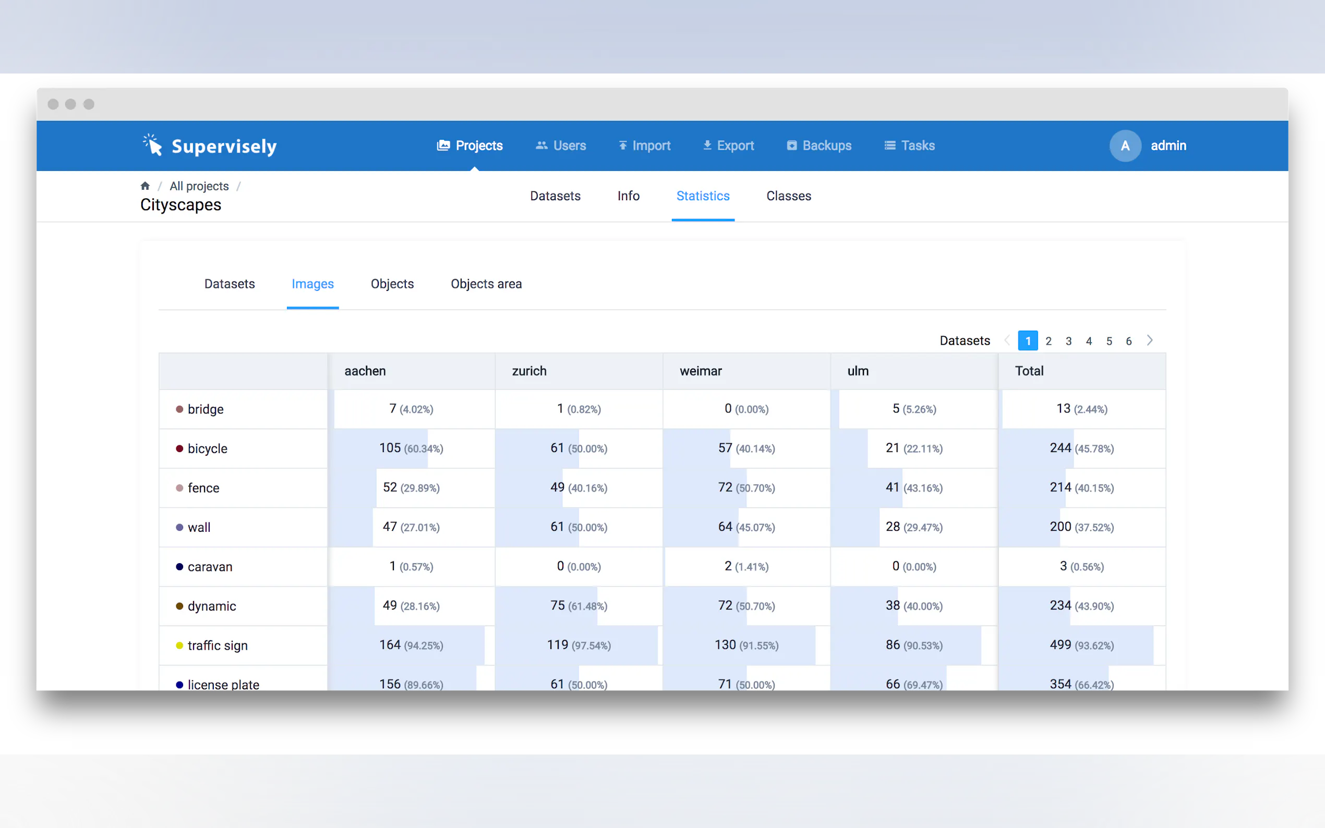Open the admin user menu
The width and height of the screenshot is (1325, 828).
pyautogui.click(x=1168, y=145)
